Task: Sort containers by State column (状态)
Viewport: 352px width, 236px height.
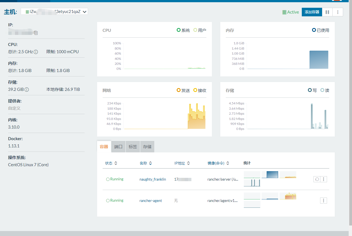Action: click(x=111, y=163)
